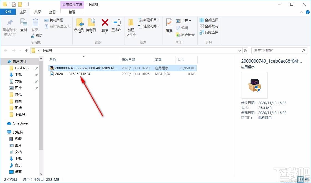
Task: Expand the Open dropdown in ribbon
Action: 190,21
